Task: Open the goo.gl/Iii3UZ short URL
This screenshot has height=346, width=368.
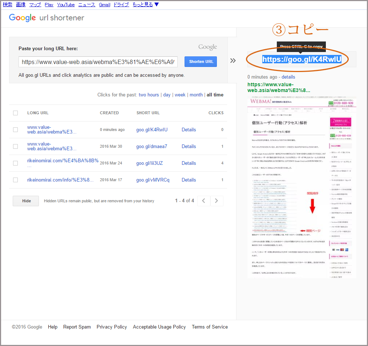Action: pyautogui.click(x=150, y=163)
